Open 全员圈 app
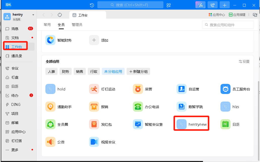Image resolution: width=260 pixels, height=162 pixels. coord(50,124)
